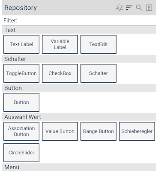Collapse the Text category header

[79, 30]
